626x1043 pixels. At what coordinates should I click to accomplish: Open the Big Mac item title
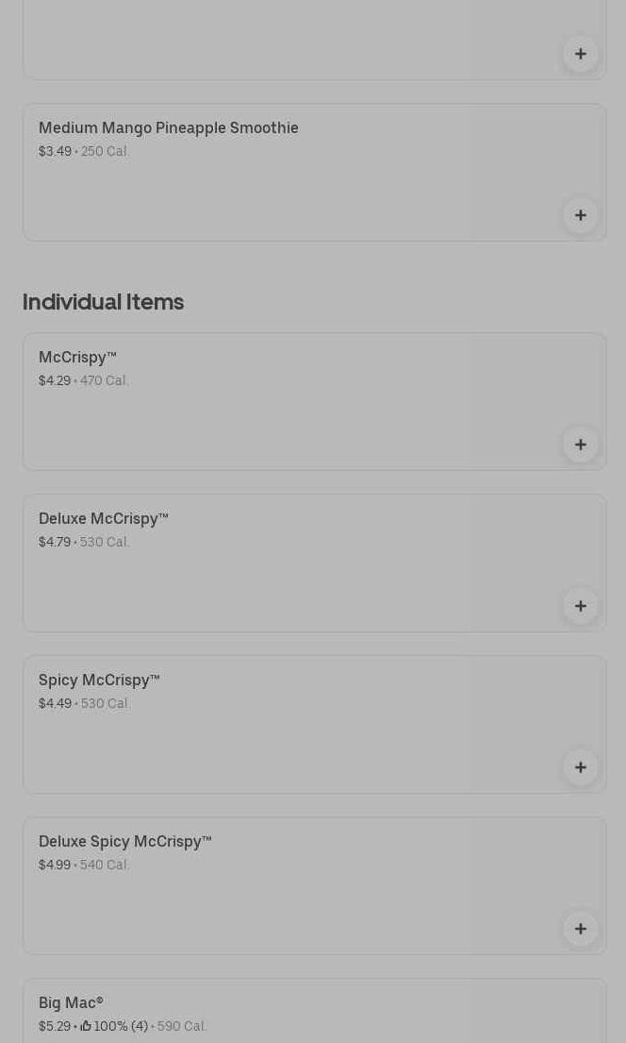71,1002
